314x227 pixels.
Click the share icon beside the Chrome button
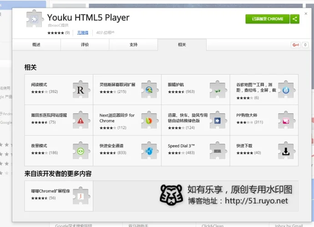pos(294,19)
